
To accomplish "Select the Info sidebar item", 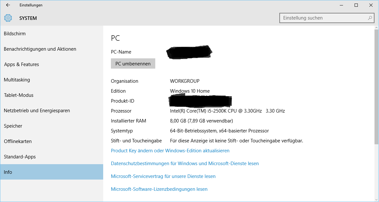I will click(x=51, y=172).
